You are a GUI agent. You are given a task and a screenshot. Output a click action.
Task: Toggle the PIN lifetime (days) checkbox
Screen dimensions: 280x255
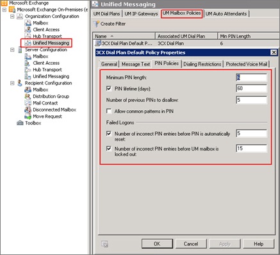(x=109, y=88)
